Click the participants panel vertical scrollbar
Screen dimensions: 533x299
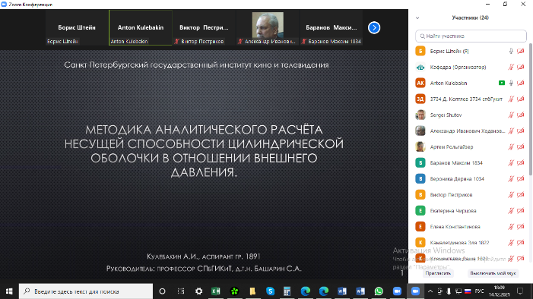[x=530, y=109]
